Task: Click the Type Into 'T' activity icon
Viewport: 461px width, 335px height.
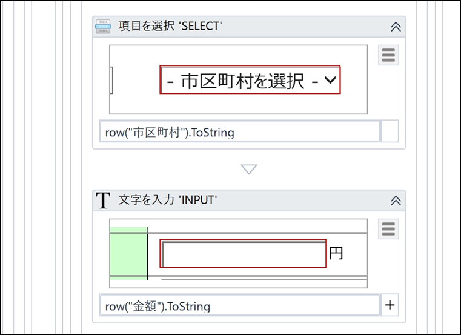Action: tap(103, 201)
